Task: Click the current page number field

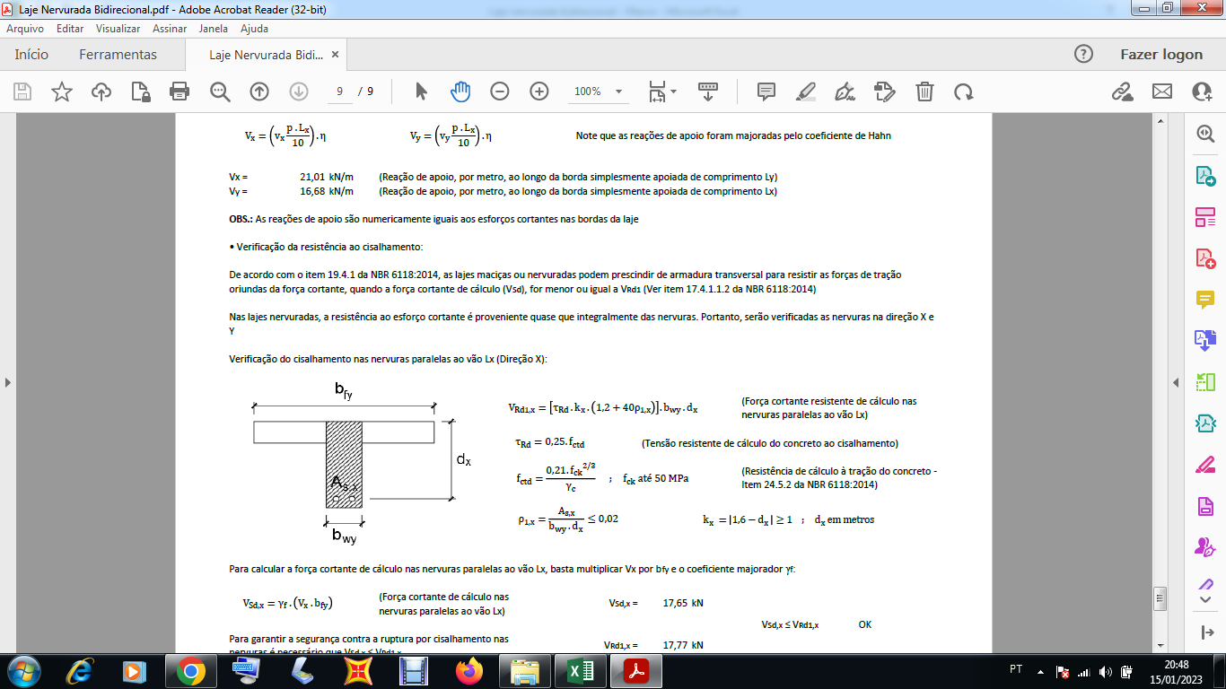Action: [339, 92]
